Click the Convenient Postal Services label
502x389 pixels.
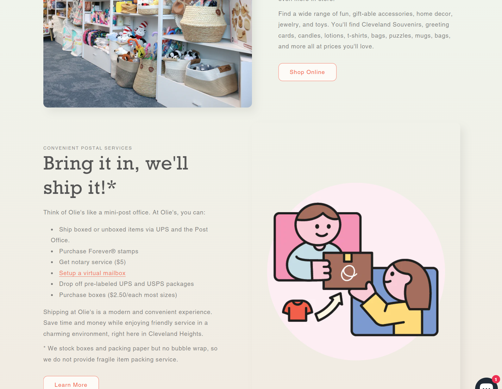(x=88, y=148)
